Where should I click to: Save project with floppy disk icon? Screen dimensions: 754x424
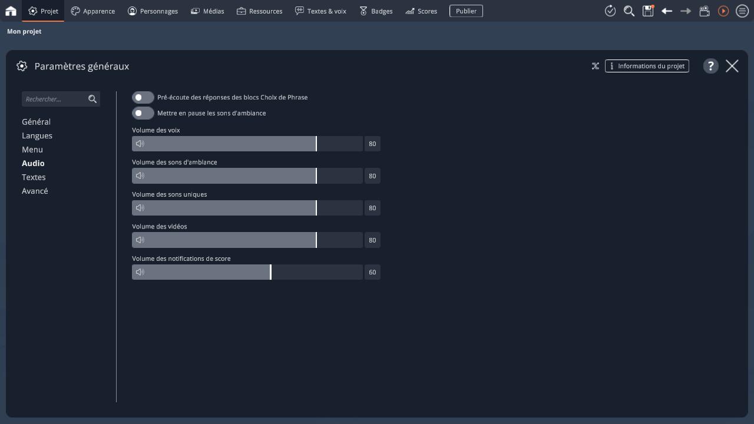(x=648, y=11)
